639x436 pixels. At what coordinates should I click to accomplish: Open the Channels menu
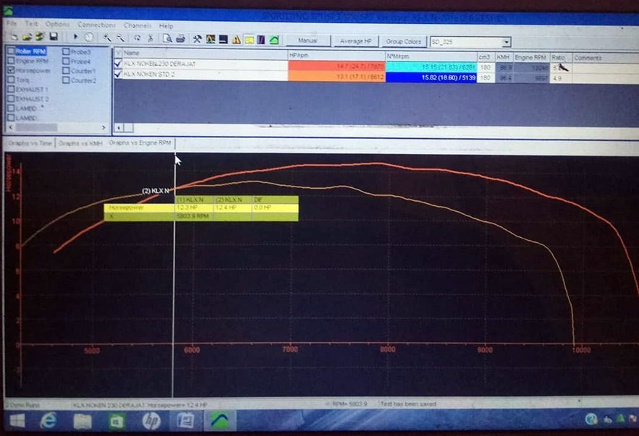(137, 25)
